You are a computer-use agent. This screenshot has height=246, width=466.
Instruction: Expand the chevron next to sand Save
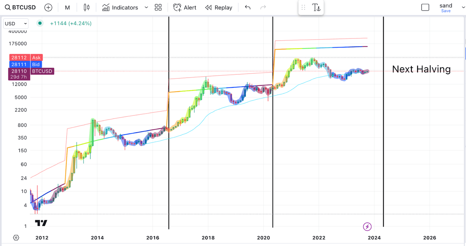[464, 8]
